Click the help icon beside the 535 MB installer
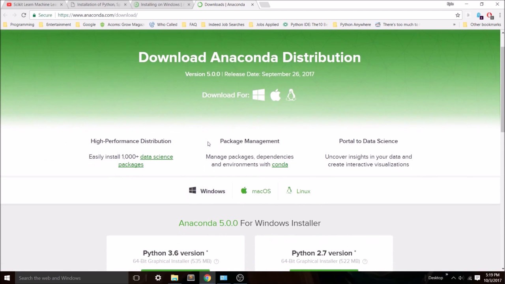The image size is (505, 284). coord(216,262)
